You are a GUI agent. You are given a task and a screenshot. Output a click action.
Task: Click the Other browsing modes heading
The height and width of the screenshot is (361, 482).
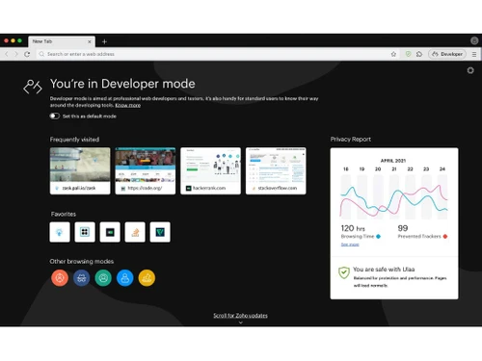point(82,261)
